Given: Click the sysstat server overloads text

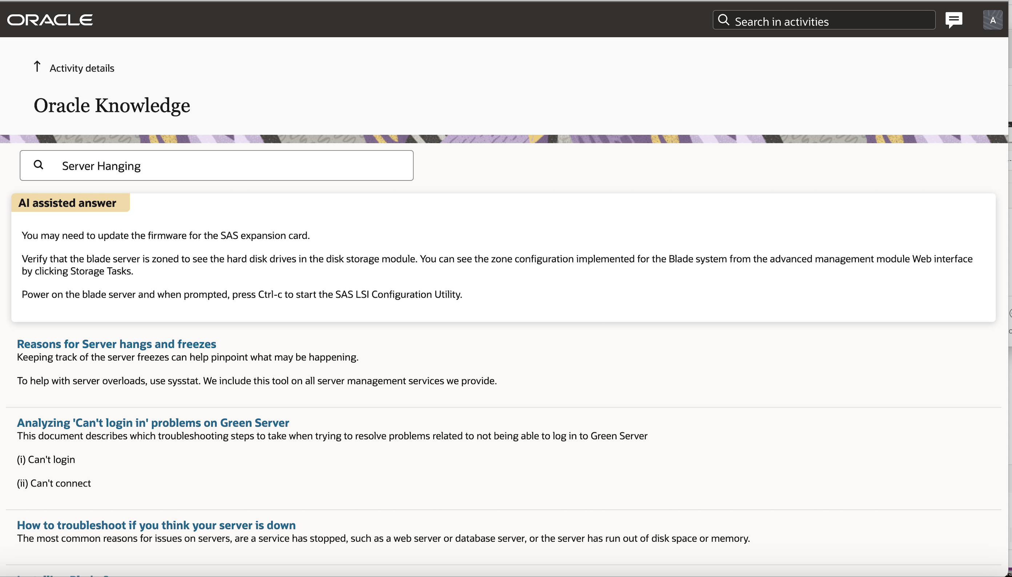Looking at the screenshot, I should [257, 381].
